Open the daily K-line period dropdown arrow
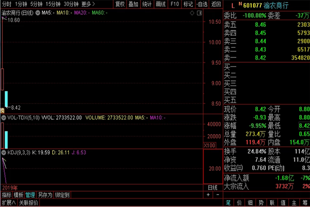Image resolution: width=310 pixels, height=207 pixels. [x=38, y=13]
